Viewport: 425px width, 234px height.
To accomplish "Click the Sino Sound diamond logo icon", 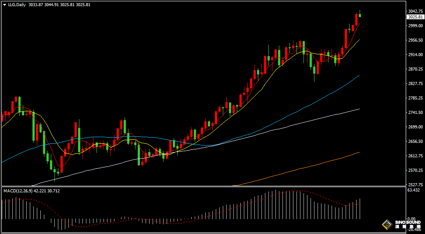I will click(x=387, y=224).
